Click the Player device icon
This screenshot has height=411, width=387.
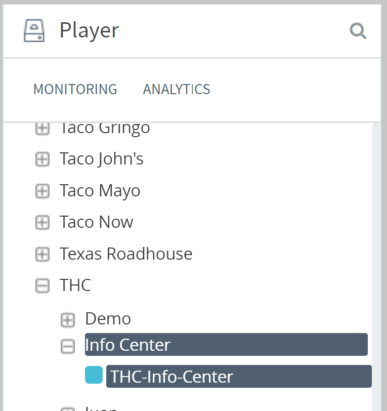tap(34, 30)
